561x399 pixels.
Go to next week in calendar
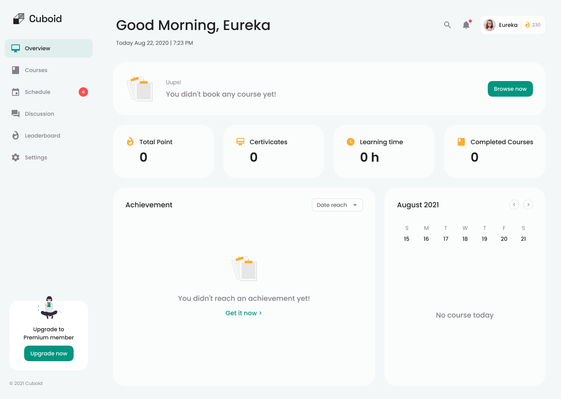point(528,205)
